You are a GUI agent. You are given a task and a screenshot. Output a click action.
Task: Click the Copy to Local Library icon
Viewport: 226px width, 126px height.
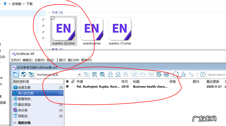click(87, 75)
